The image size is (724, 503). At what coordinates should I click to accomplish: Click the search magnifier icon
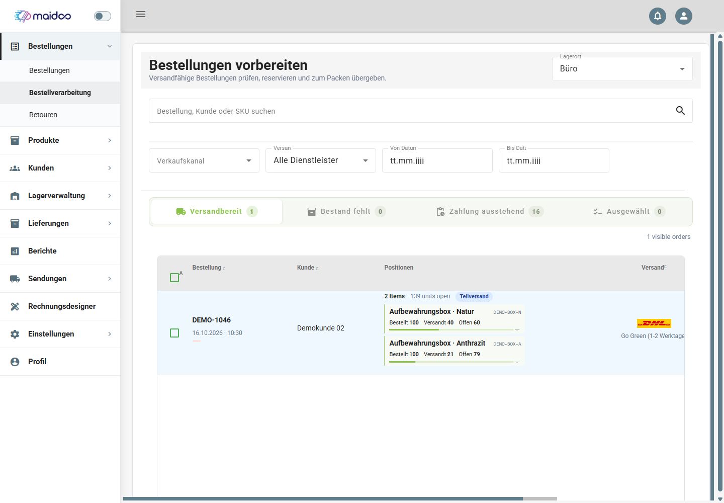coord(680,111)
